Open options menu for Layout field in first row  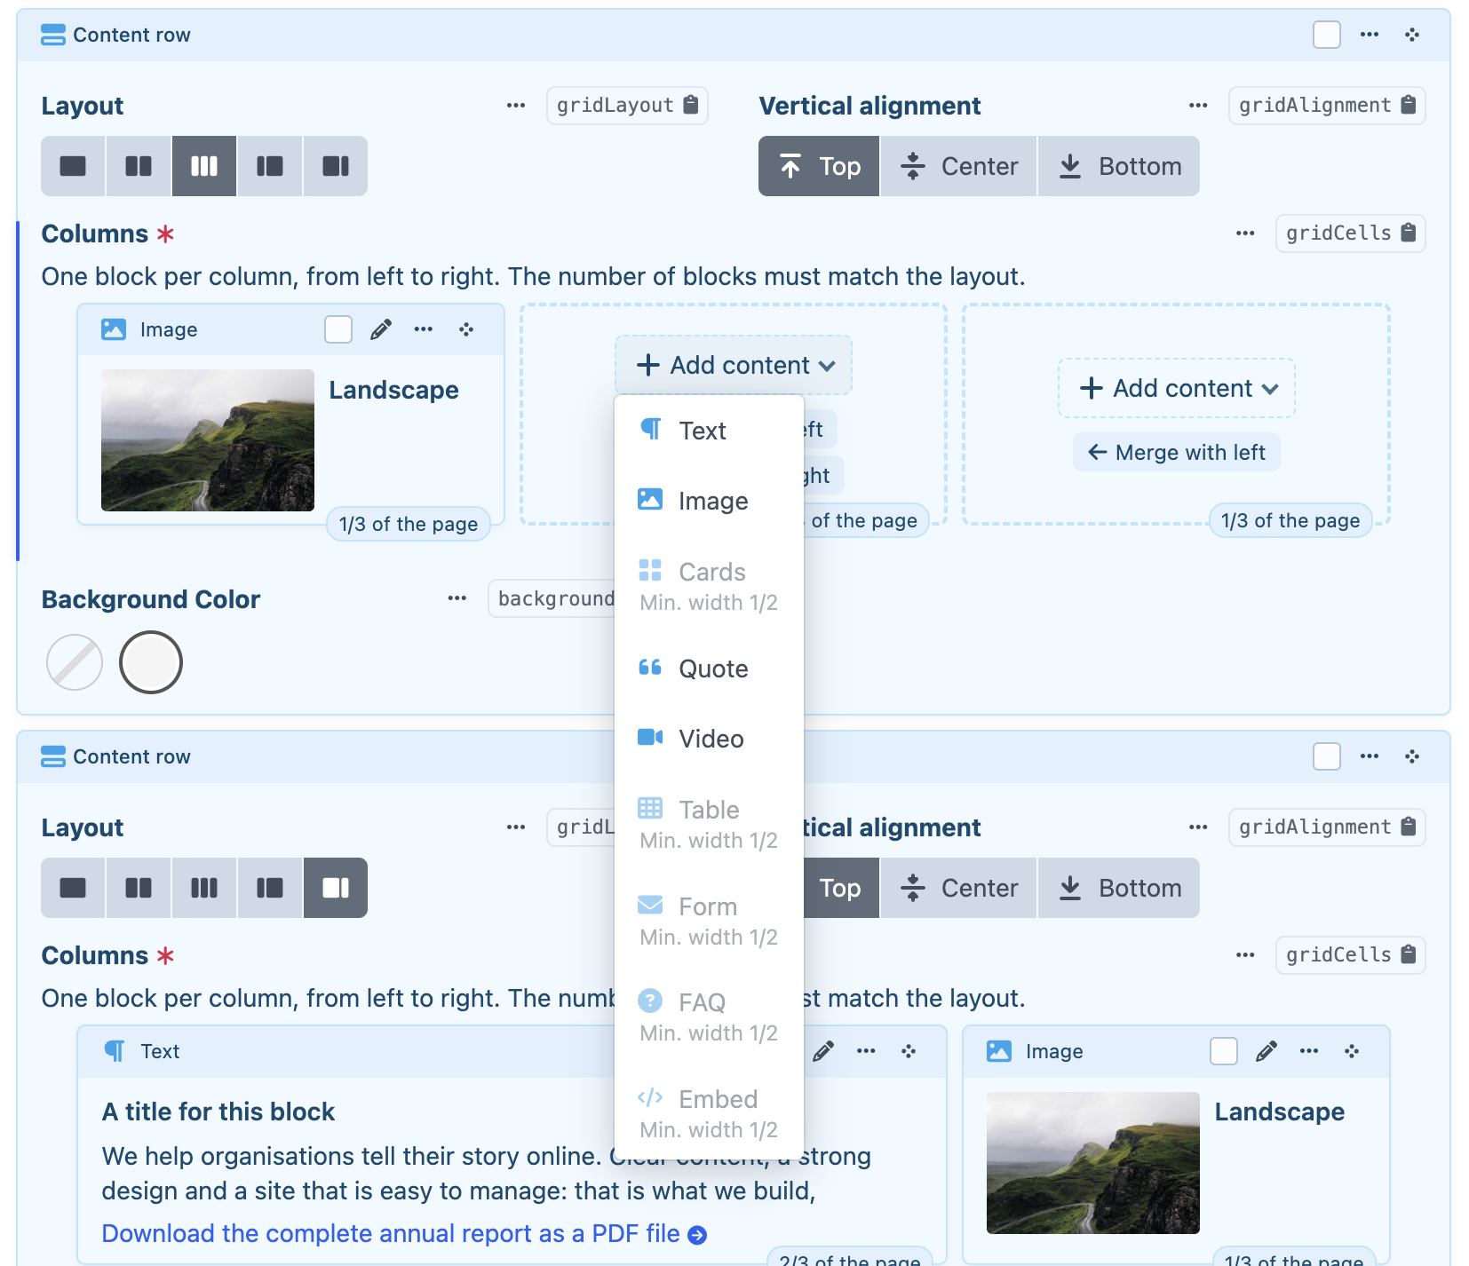pos(516,105)
